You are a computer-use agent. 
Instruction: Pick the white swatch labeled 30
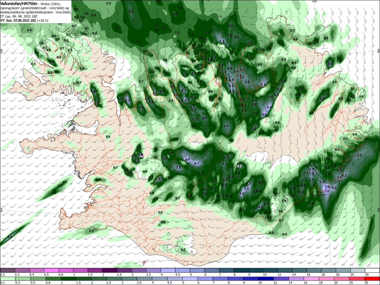[x=372, y=270]
